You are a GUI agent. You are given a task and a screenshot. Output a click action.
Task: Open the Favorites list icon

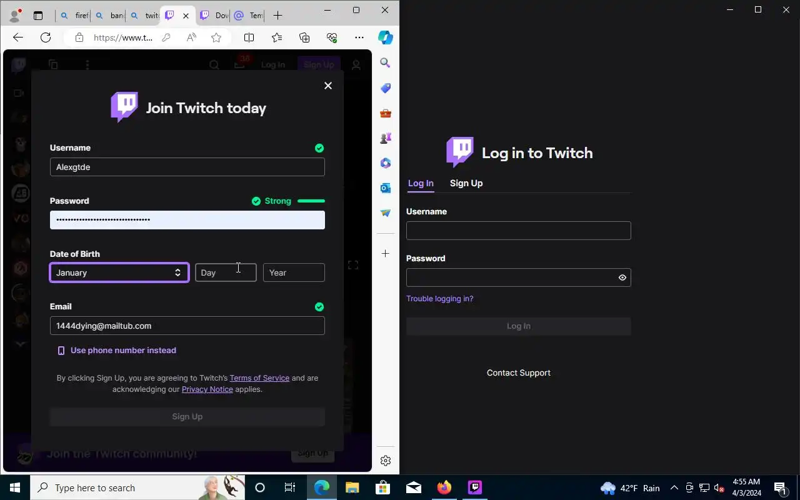coord(277,37)
